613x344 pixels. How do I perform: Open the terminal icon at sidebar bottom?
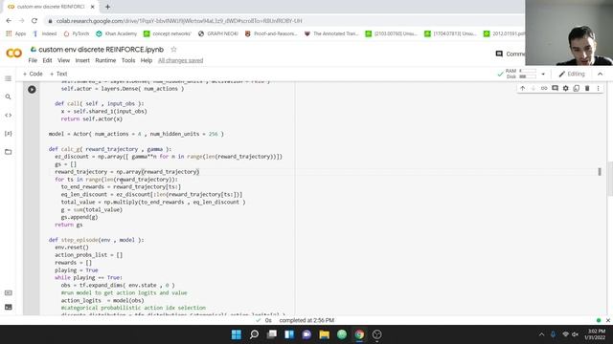(9, 308)
